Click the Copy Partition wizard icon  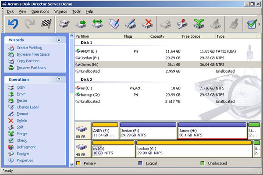[11, 61]
